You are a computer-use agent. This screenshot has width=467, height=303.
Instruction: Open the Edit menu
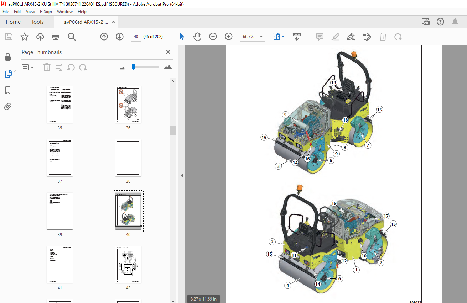(17, 11)
